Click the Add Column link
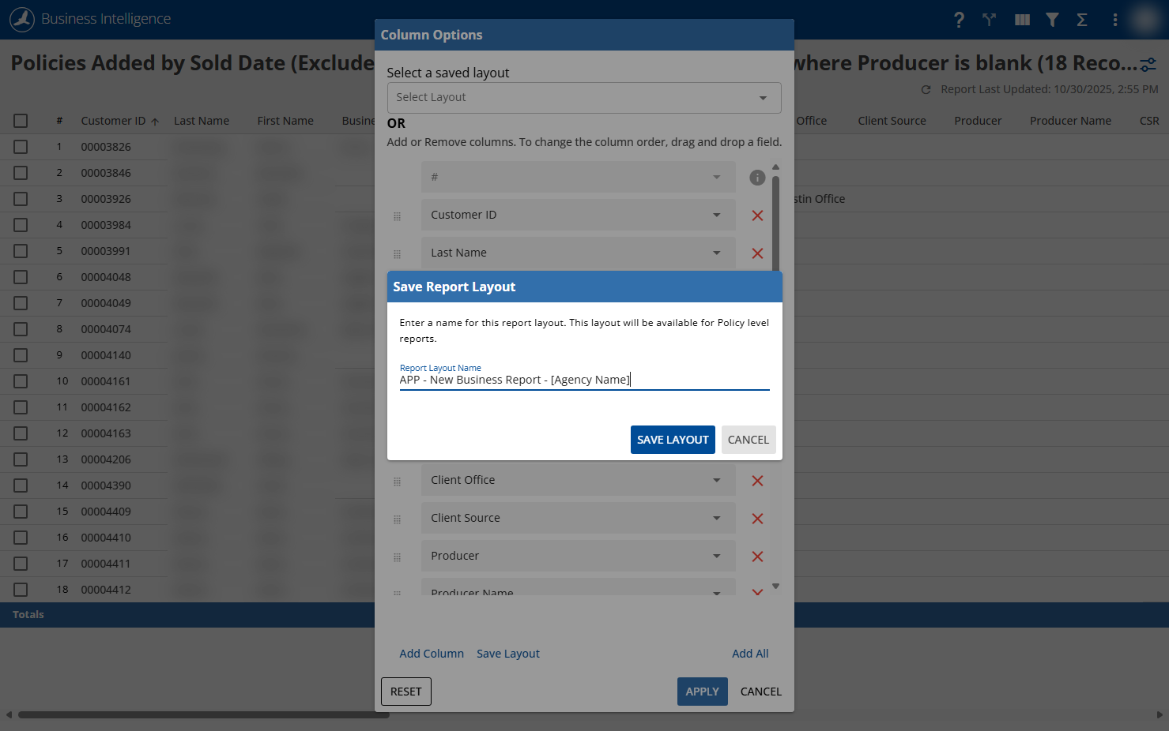This screenshot has width=1169, height=731. [432, 654]
